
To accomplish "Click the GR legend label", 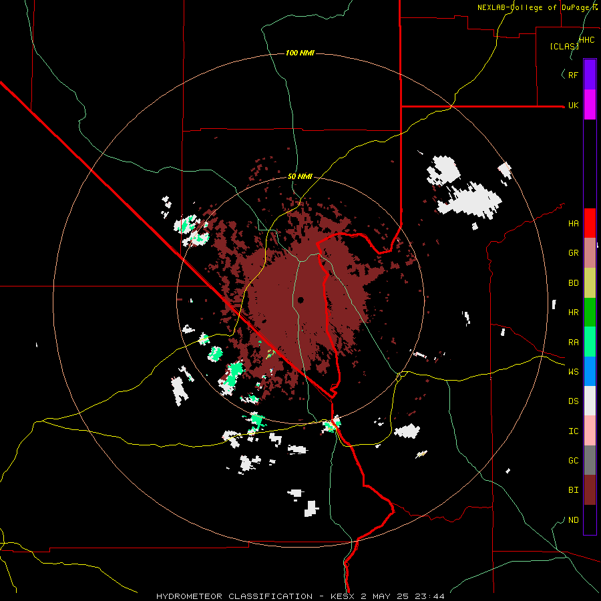I will coord(573,253).
